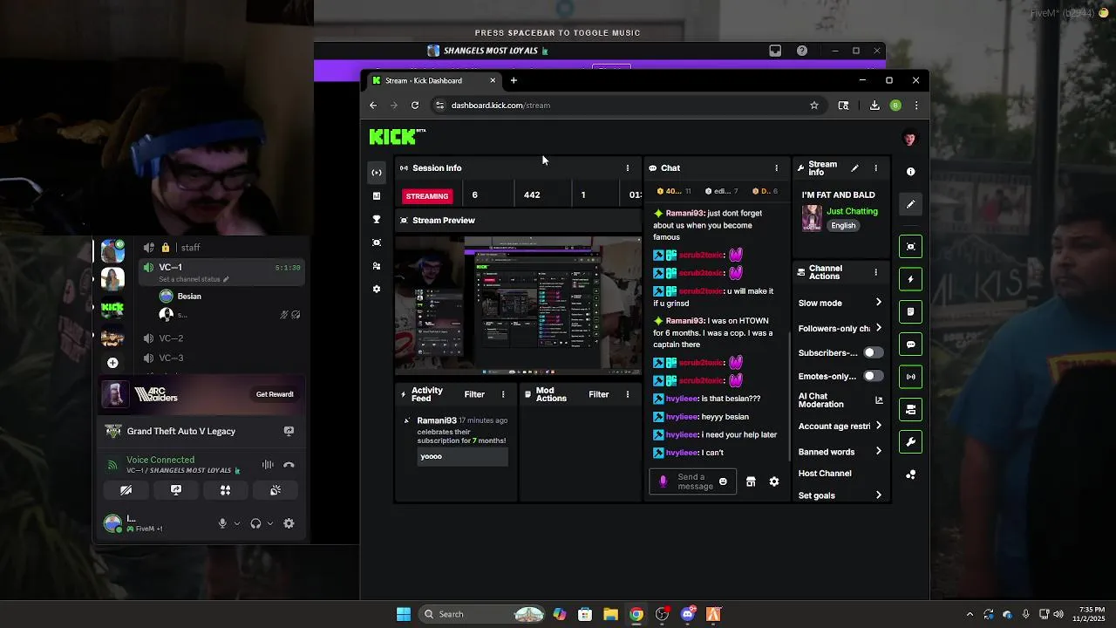The width and height of the screenshot is (1116, 628).
Task: Open the stream view icon in Kick sidebar
Action: (377, 173)
